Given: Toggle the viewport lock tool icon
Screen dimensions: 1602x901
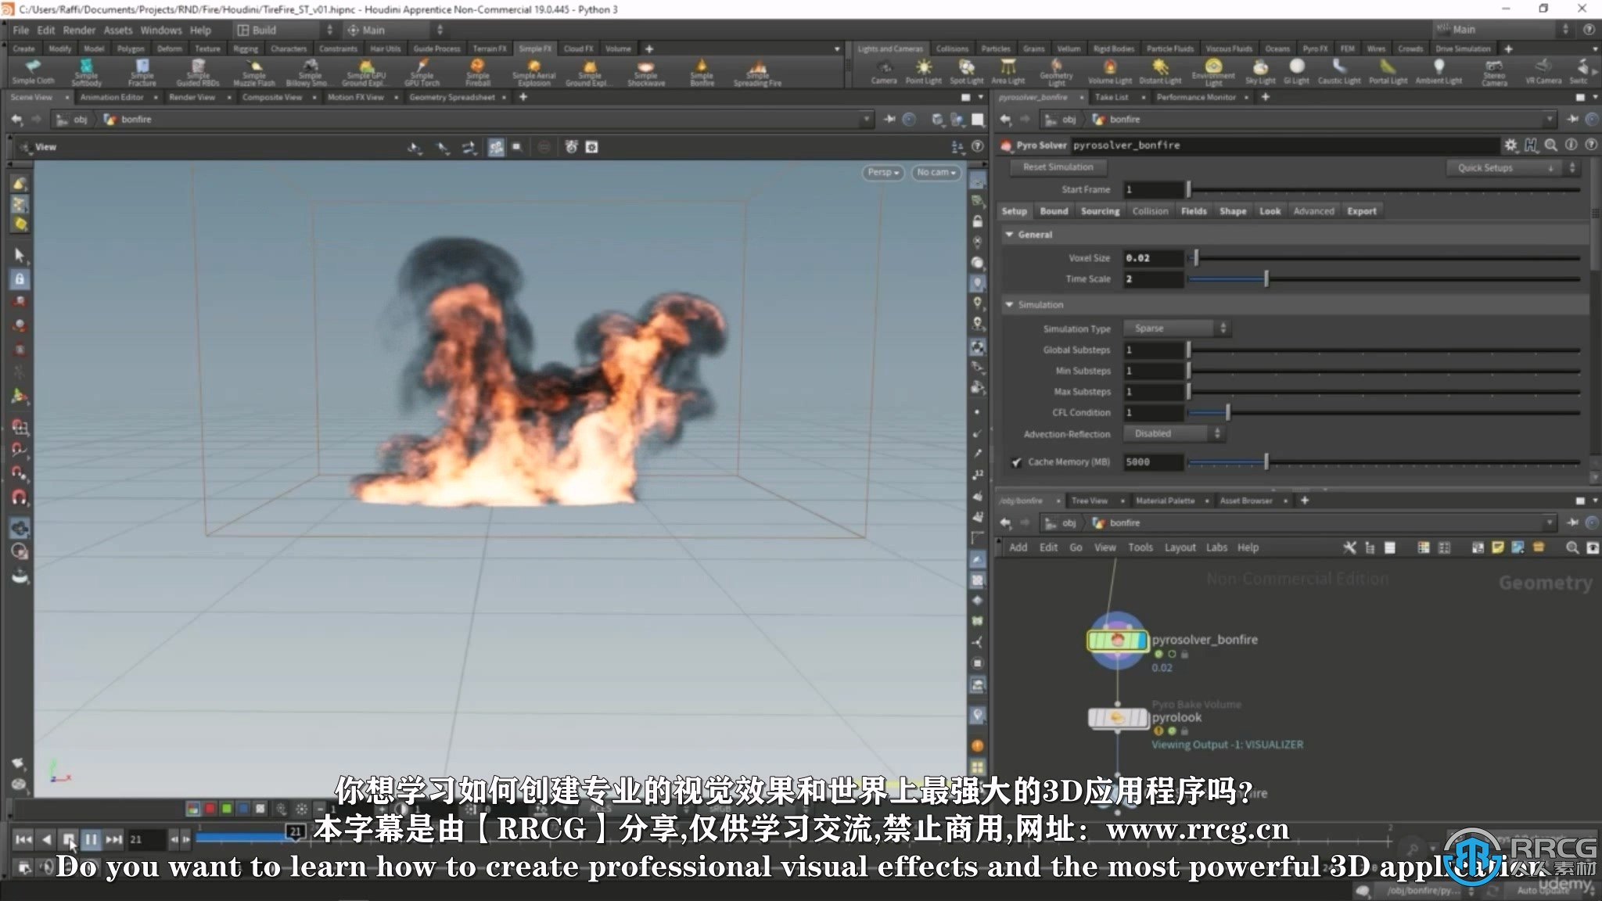Looking at the screenshot, I should (20, 278).
